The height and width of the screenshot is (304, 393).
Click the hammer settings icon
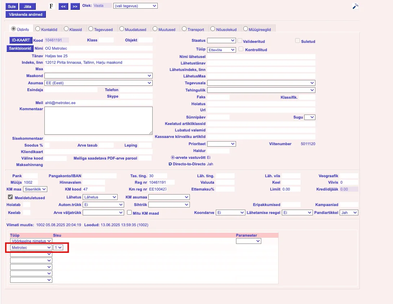point(355,6)
